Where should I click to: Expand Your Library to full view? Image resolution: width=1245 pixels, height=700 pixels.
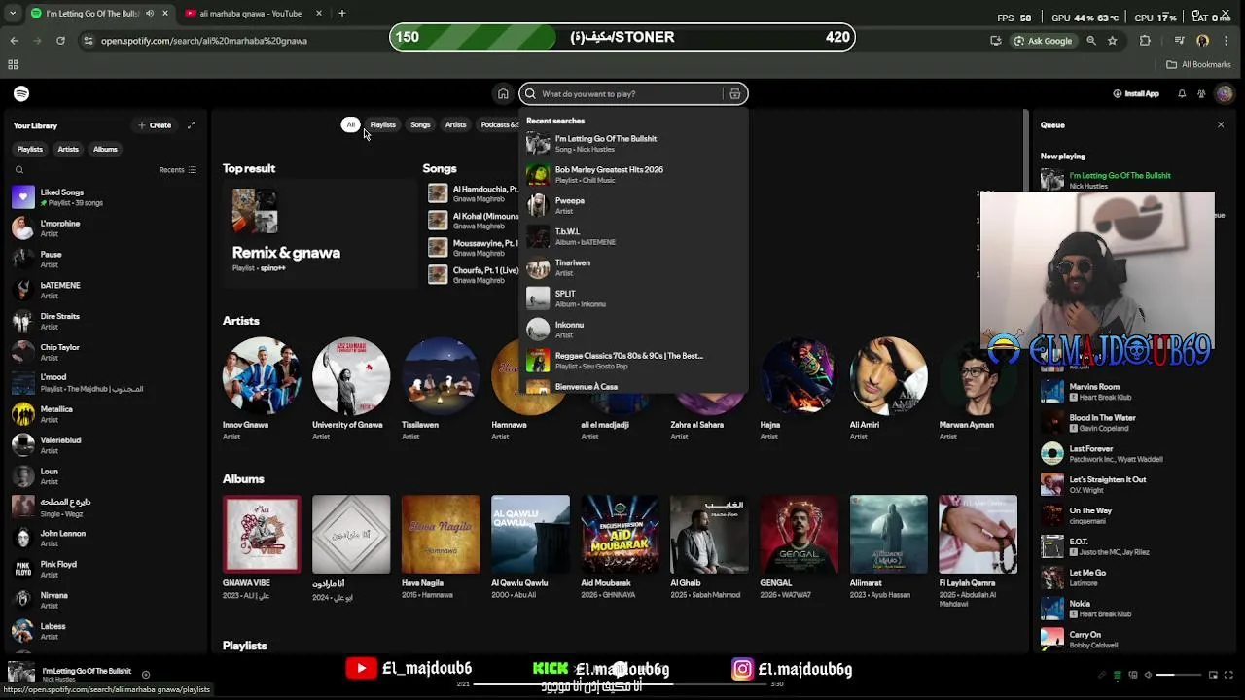191,125
